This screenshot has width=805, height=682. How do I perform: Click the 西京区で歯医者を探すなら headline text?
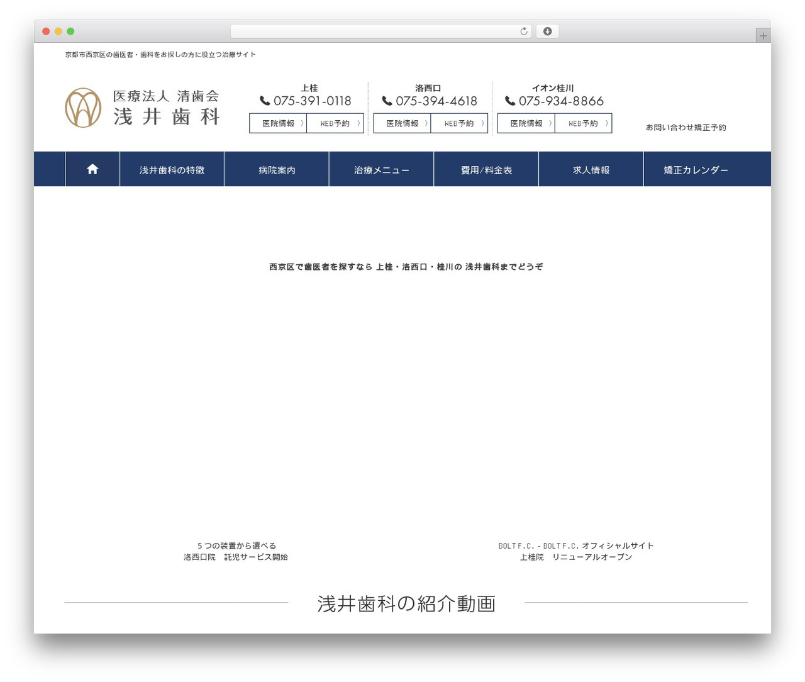tap(406, 267)
